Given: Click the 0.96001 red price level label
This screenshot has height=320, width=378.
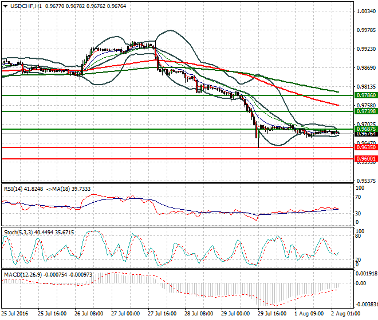Looking at the screenshot, I should [x=366, y=158].
